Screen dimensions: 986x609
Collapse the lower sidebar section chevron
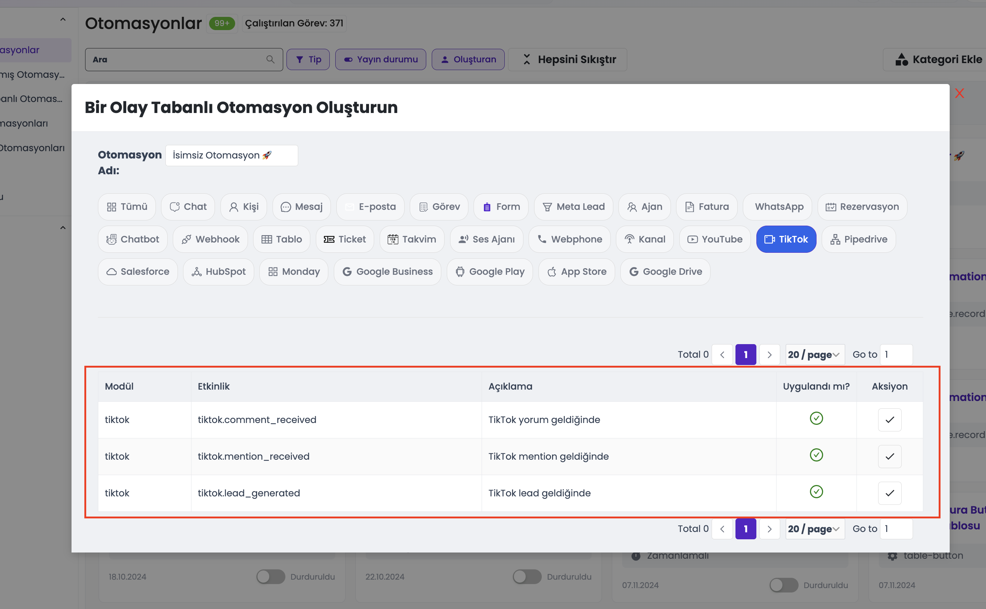[x=63, y=227]
